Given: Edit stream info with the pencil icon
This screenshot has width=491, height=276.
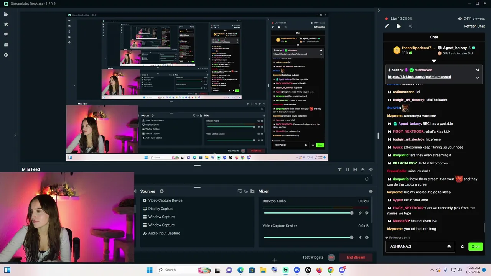Looking at the screenshot, I should [387, 26].
